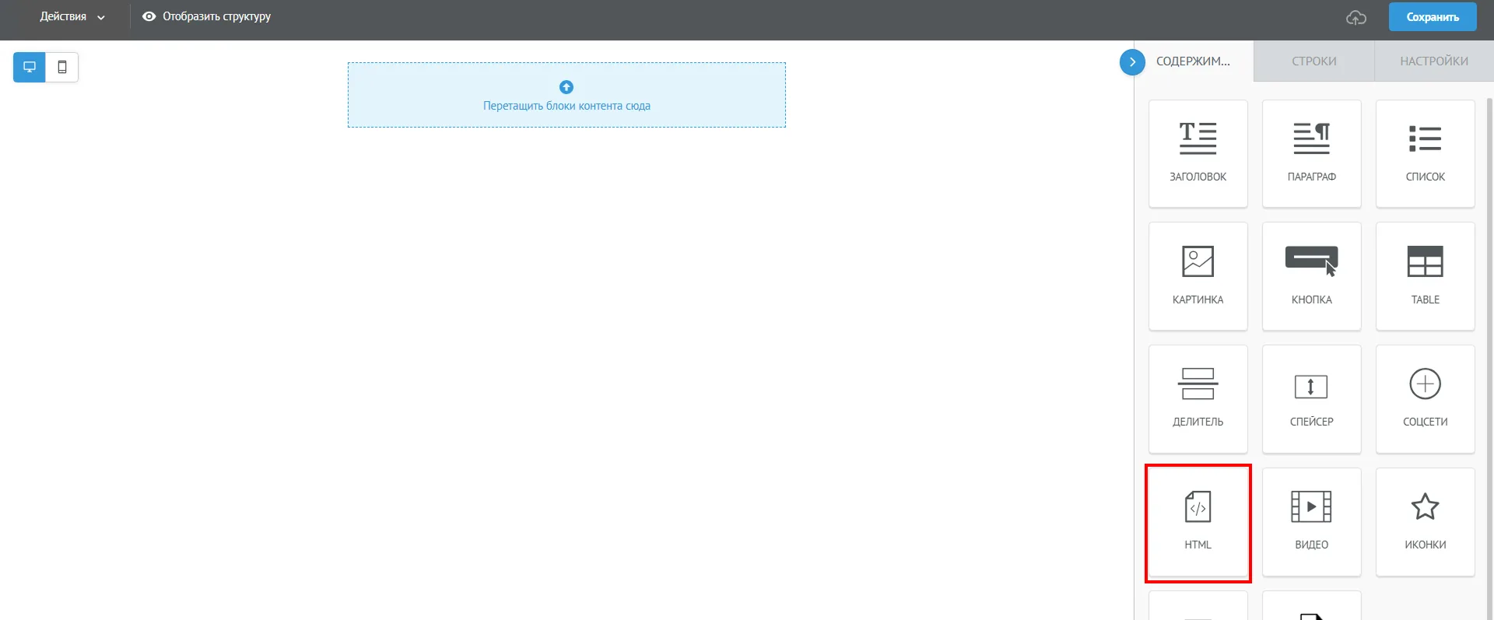Select the Параграф content block

pyautogui.click(x=1311, y=153)
